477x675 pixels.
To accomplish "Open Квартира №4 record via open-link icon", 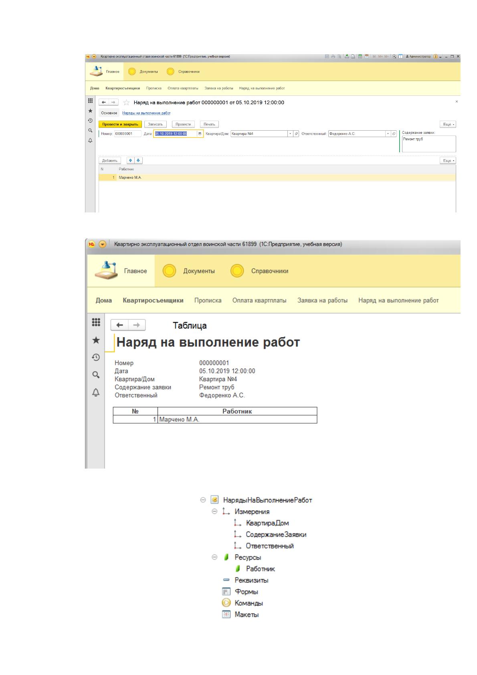I will coord(296,134).
